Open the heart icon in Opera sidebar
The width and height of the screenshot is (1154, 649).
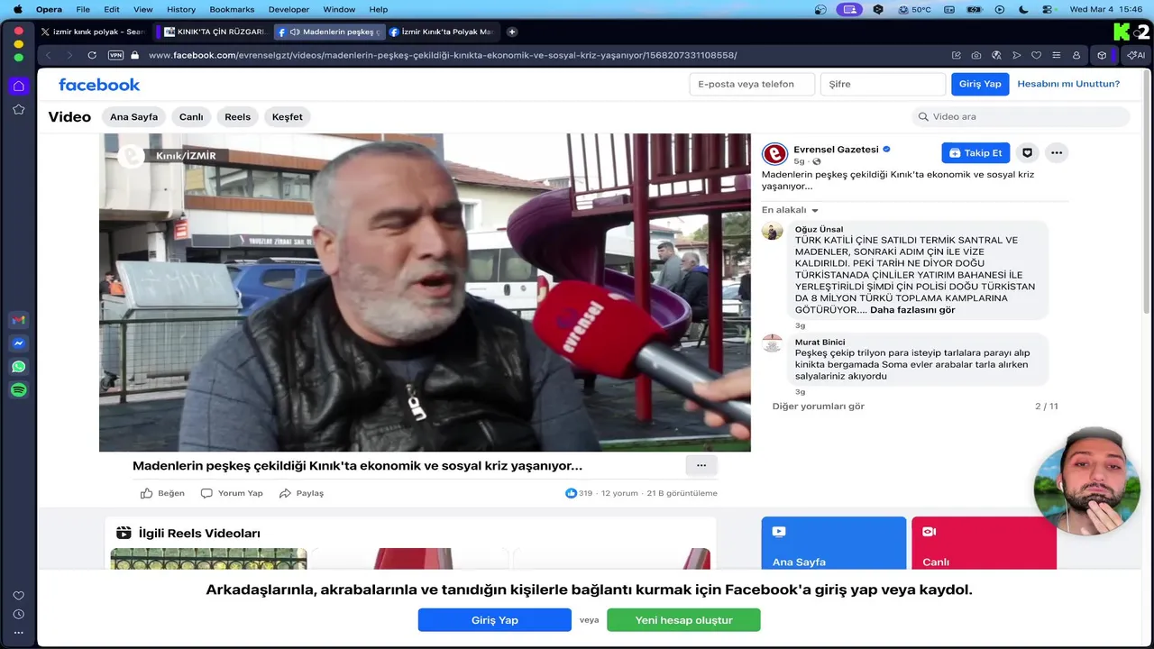(x=18, y=596)
